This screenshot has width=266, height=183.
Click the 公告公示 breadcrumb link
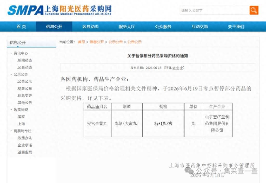tap(135, 42)
